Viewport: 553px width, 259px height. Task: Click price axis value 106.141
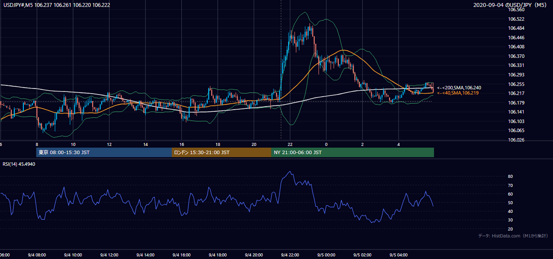tap(517, 112)
